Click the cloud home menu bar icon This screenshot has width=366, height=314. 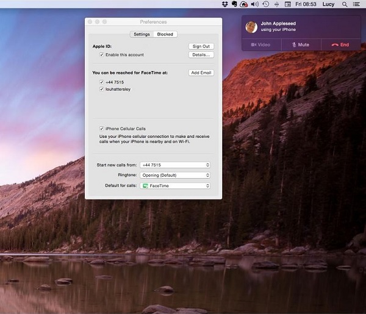point(243,4)
